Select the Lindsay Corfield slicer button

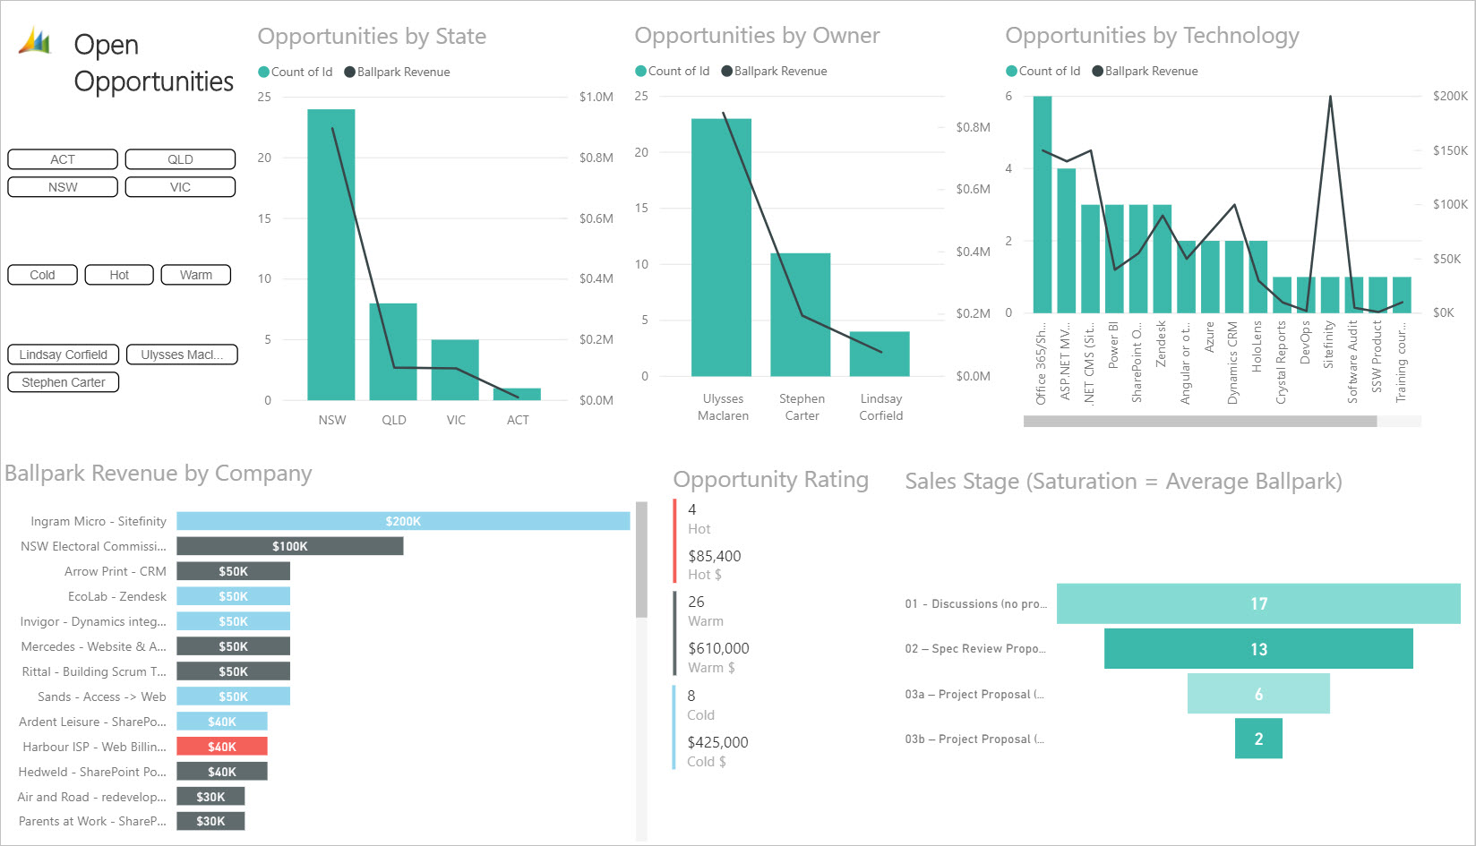coord(64,355)
